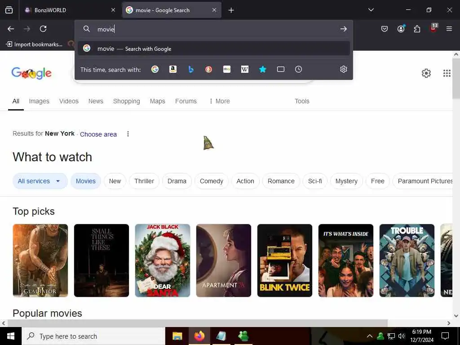Toggle the Mystery filter chip
460x345 pixels.
click(346, 181)
